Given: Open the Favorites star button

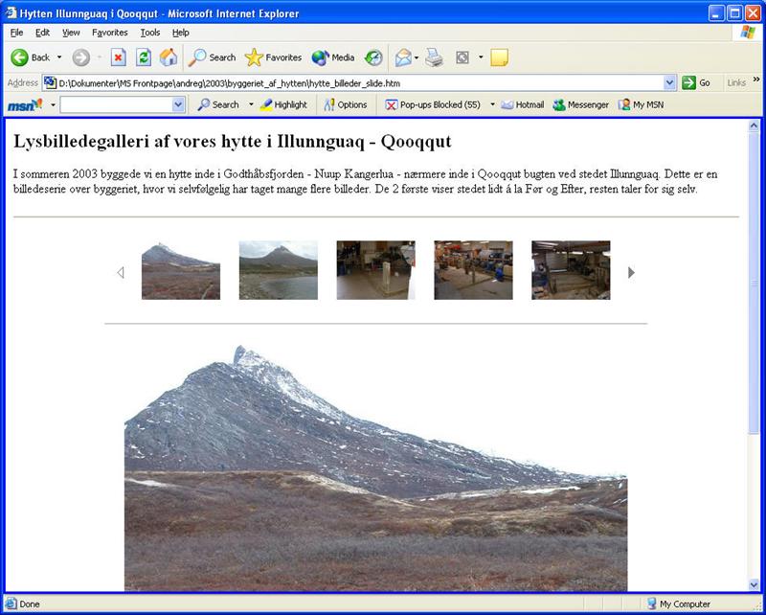Looking at the screenshot, I should 273,57.
